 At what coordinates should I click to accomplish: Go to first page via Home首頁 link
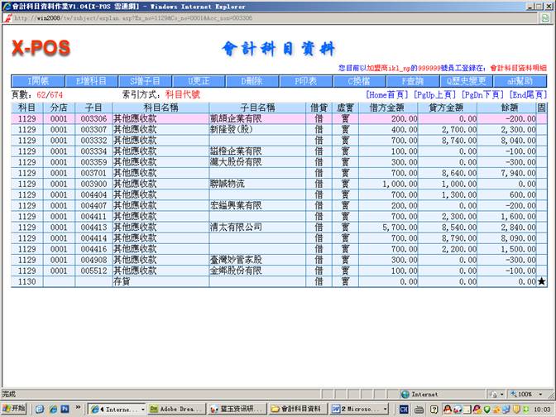pos(388,95)
